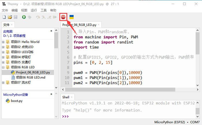Select boot.py in MicroPython device panel

17,101
